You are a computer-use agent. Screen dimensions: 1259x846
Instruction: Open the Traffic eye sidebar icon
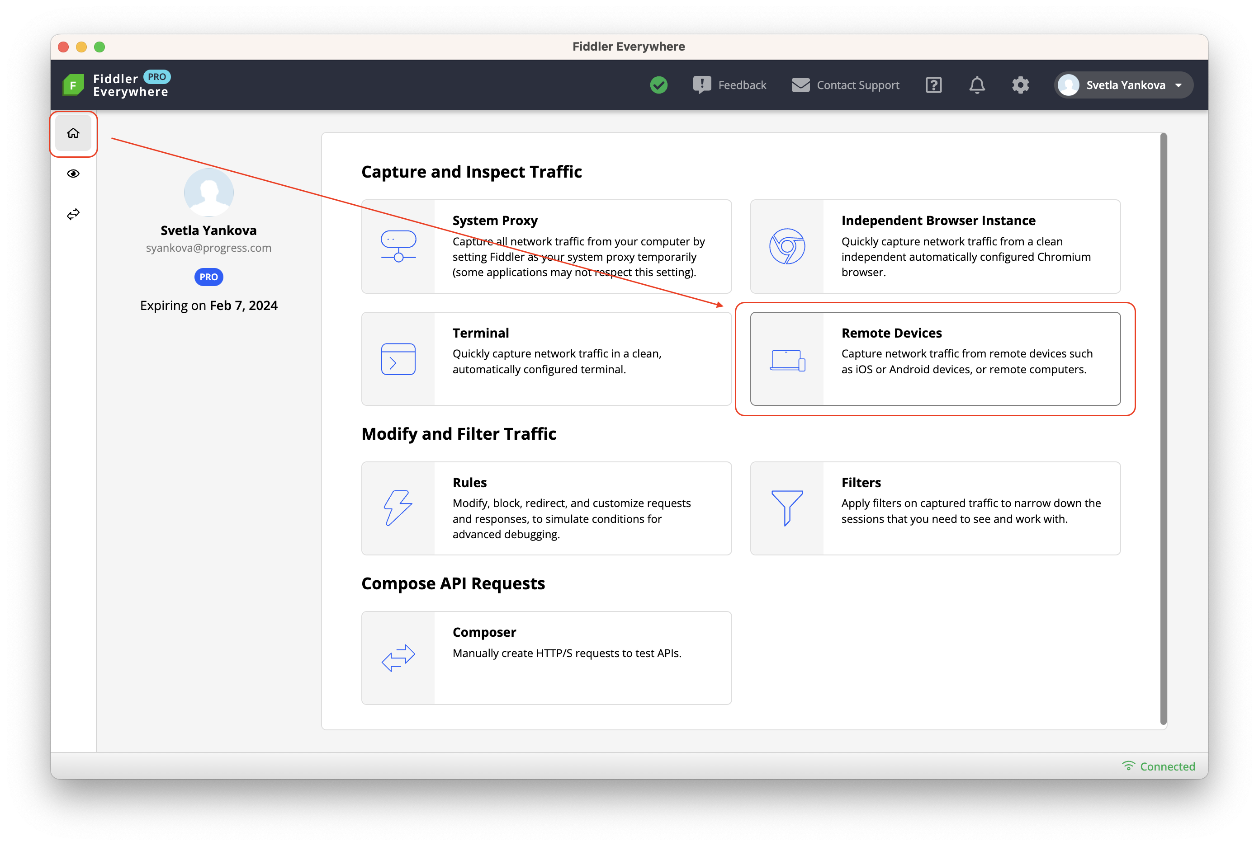click(x=73, y=174)
